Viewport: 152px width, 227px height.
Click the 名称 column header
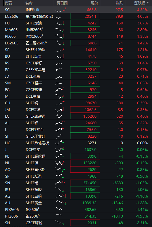29,3
